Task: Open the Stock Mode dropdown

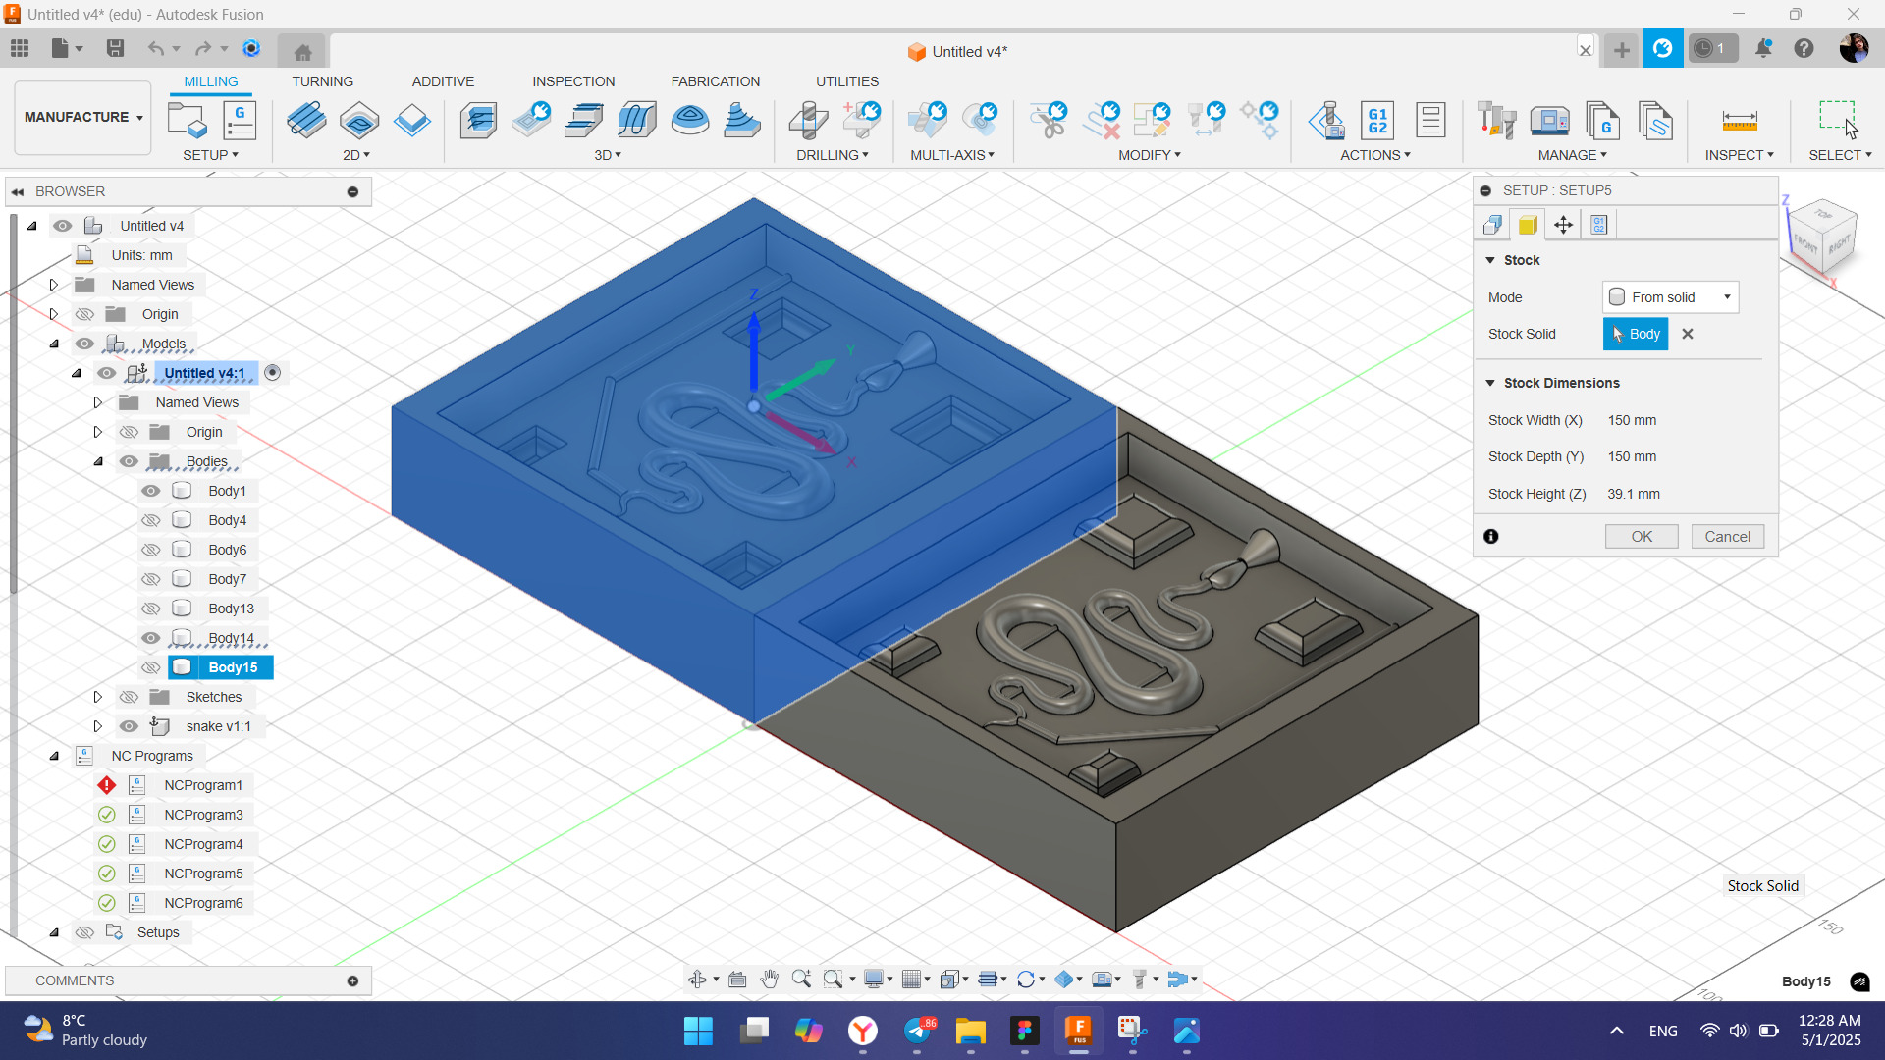Action: point(1671,297)
